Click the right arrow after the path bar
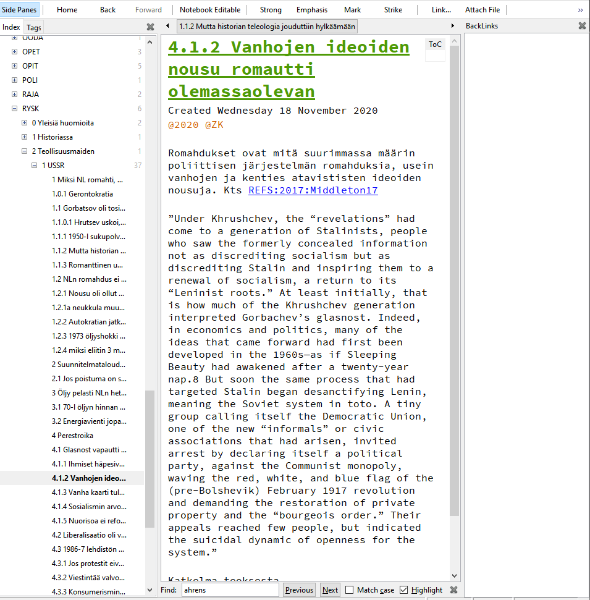This screenshot has height=600, width=590. (x=453, y=26)
